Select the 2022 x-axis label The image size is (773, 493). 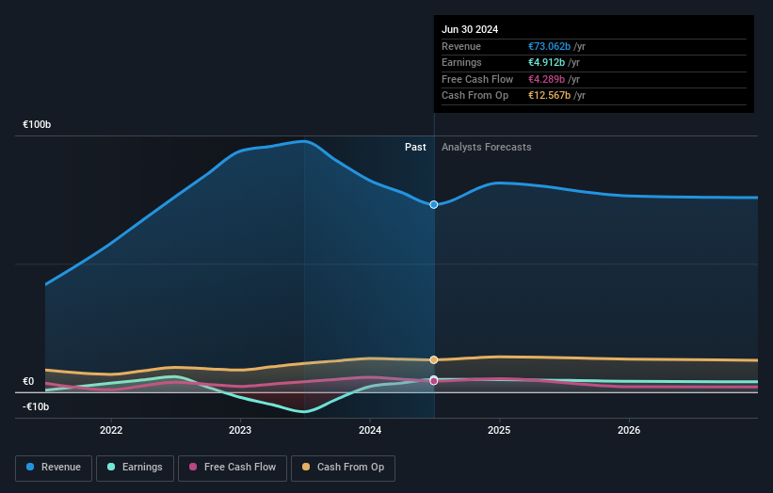(111, 430)
